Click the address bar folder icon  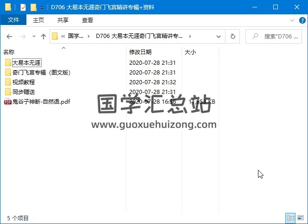pyautogui.click(x=55, y=36)
